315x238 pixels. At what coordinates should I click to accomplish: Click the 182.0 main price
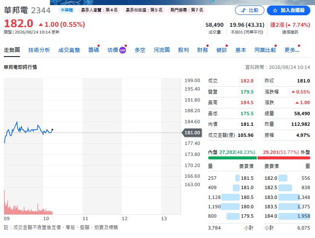pyautogui.click(x=18, y=23)
